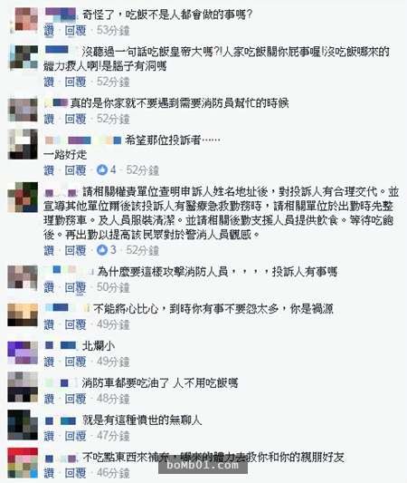Reply to the comment posted 53分鐘 ago
The width and height of the screenshot is (407, 483).
(76, 31)
